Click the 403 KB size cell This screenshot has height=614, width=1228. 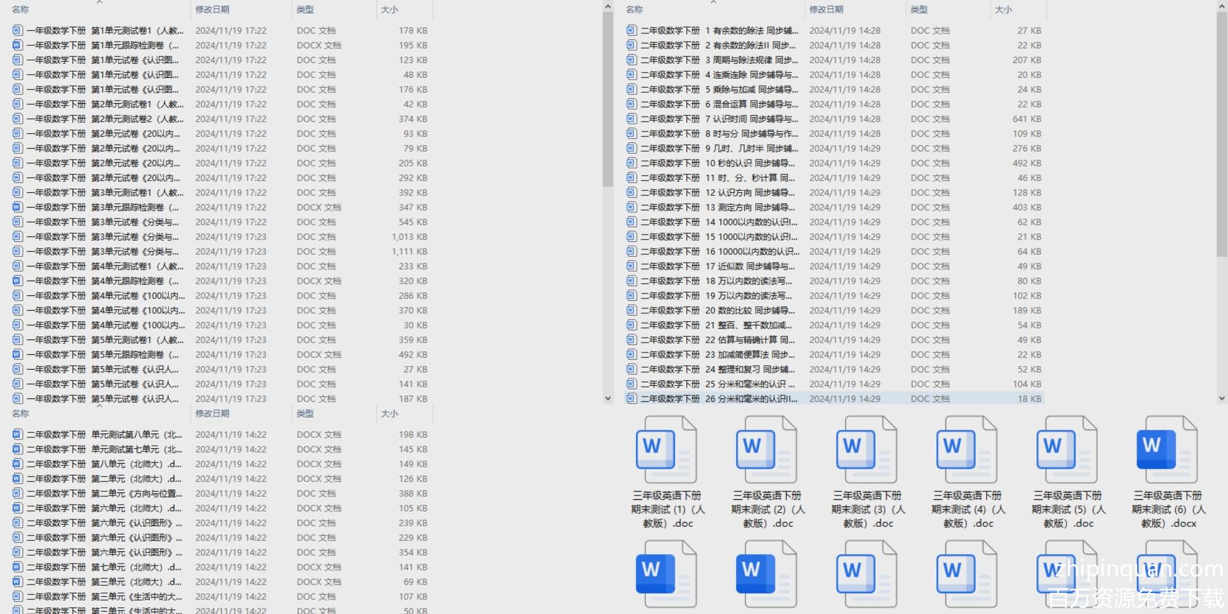(1027, 207)
